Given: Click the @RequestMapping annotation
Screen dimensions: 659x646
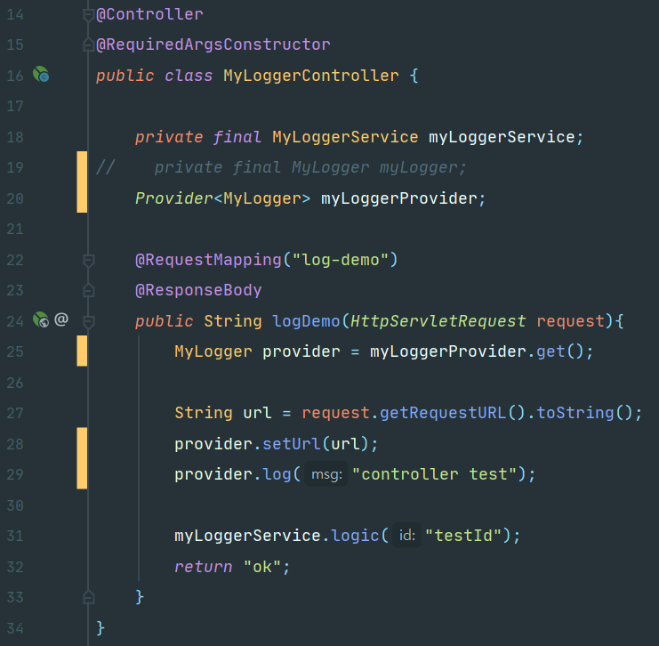Looking at the screenshot, I should (208, 260).
